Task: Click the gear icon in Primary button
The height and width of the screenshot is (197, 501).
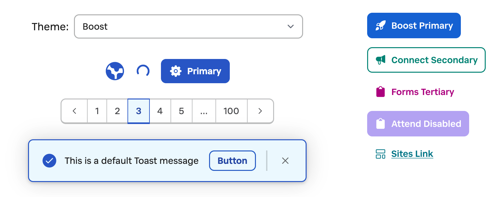Action: click(x=176, y=71)
